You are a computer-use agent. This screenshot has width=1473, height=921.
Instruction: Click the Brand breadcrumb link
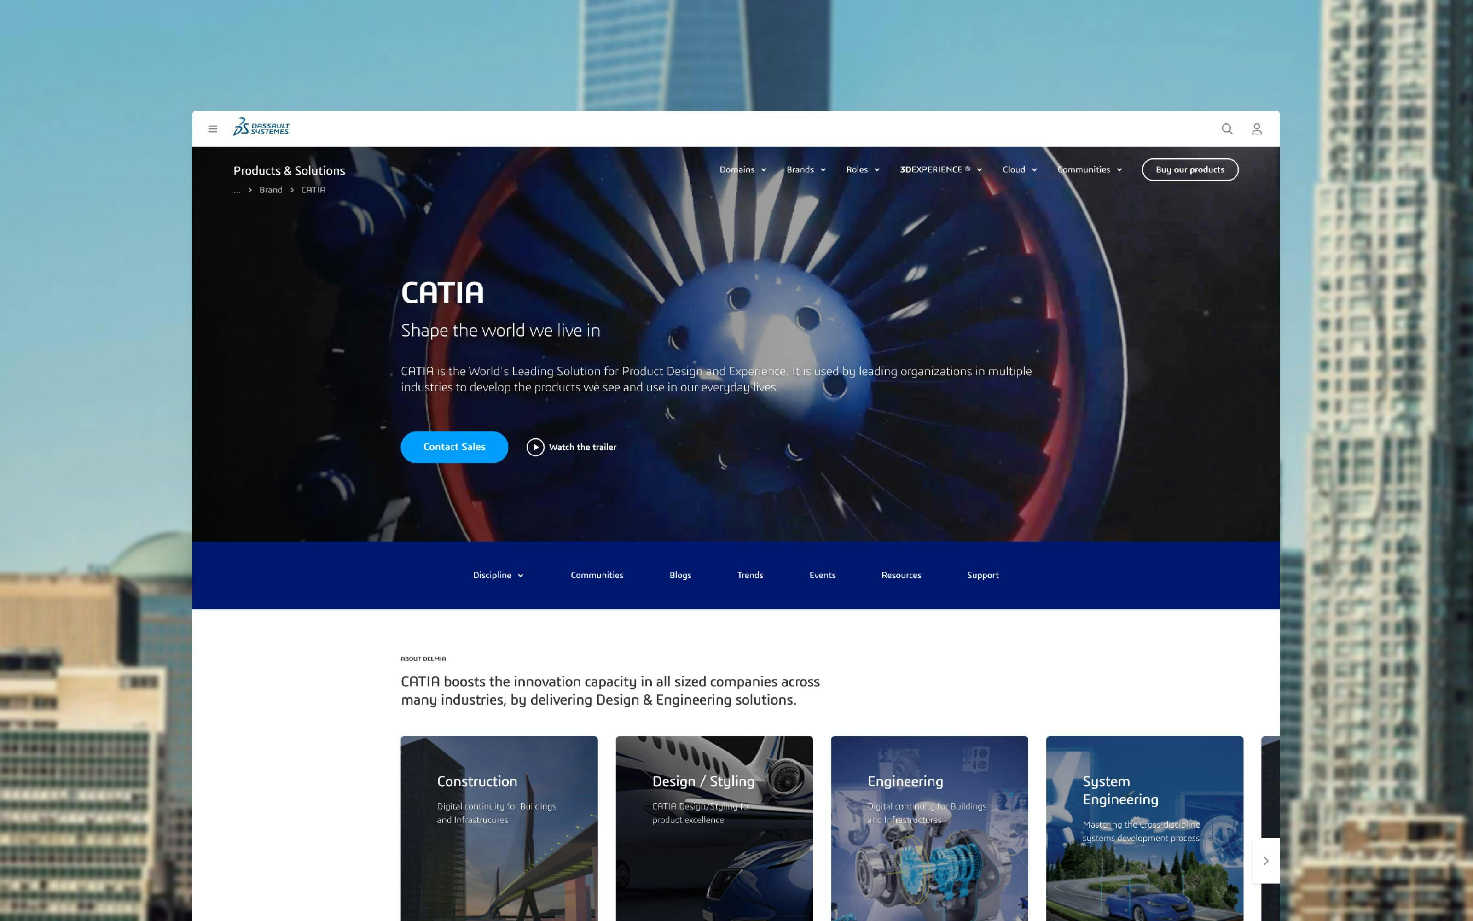[271, 190]
